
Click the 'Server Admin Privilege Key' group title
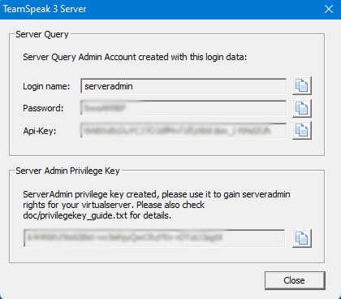pyautogui.click(x=67, y=171)
